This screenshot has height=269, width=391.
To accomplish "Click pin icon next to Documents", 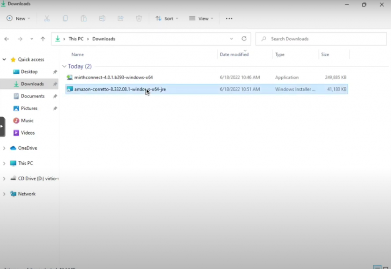I will [x=55, y=96].
